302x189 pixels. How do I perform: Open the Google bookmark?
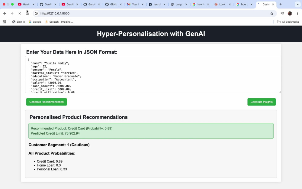click(x=35, y=22)
